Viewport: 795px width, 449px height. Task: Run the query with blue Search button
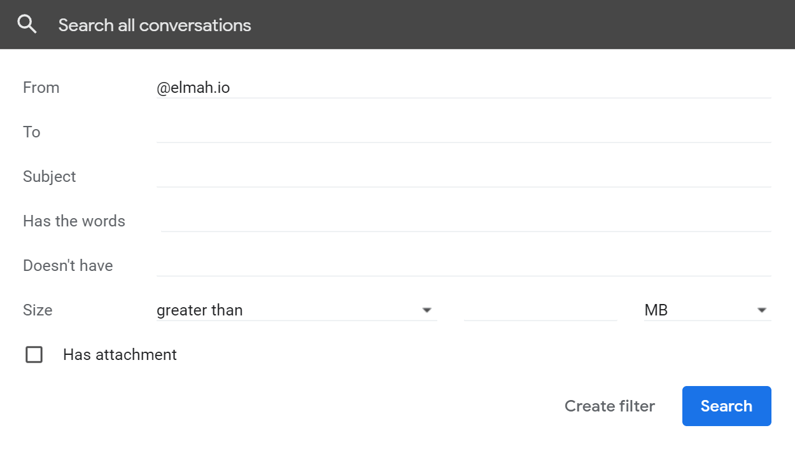(726, 406)
